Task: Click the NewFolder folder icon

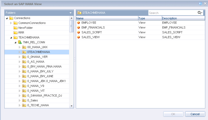Action: point(16,28)
